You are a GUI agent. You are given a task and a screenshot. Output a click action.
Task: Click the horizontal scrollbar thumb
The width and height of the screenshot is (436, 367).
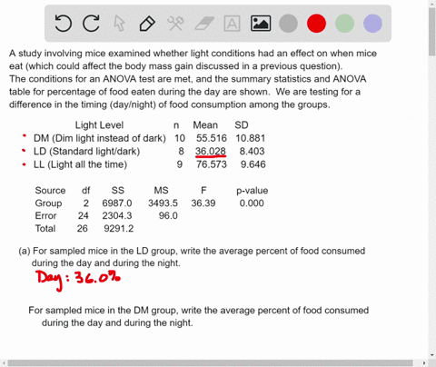point(210,362)
